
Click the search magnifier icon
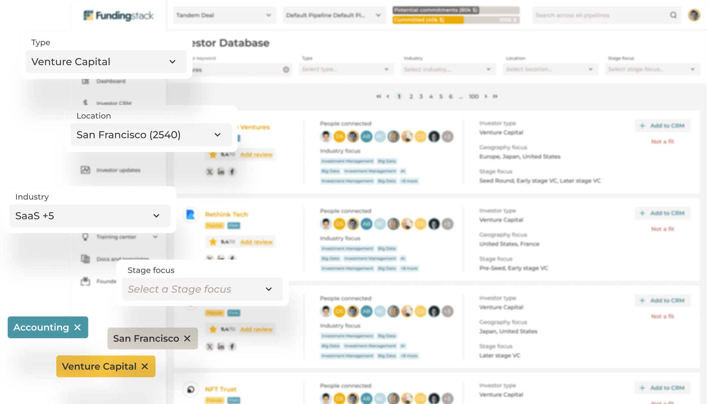[673, 15]
